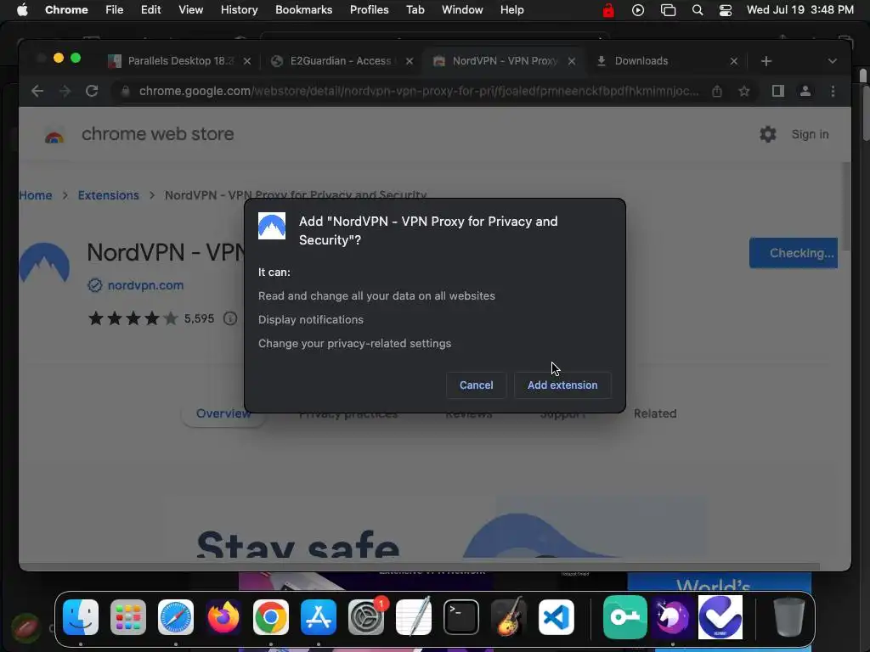870x652 pixels.
Task: Open the Window menu
Action: coord(462,10)
